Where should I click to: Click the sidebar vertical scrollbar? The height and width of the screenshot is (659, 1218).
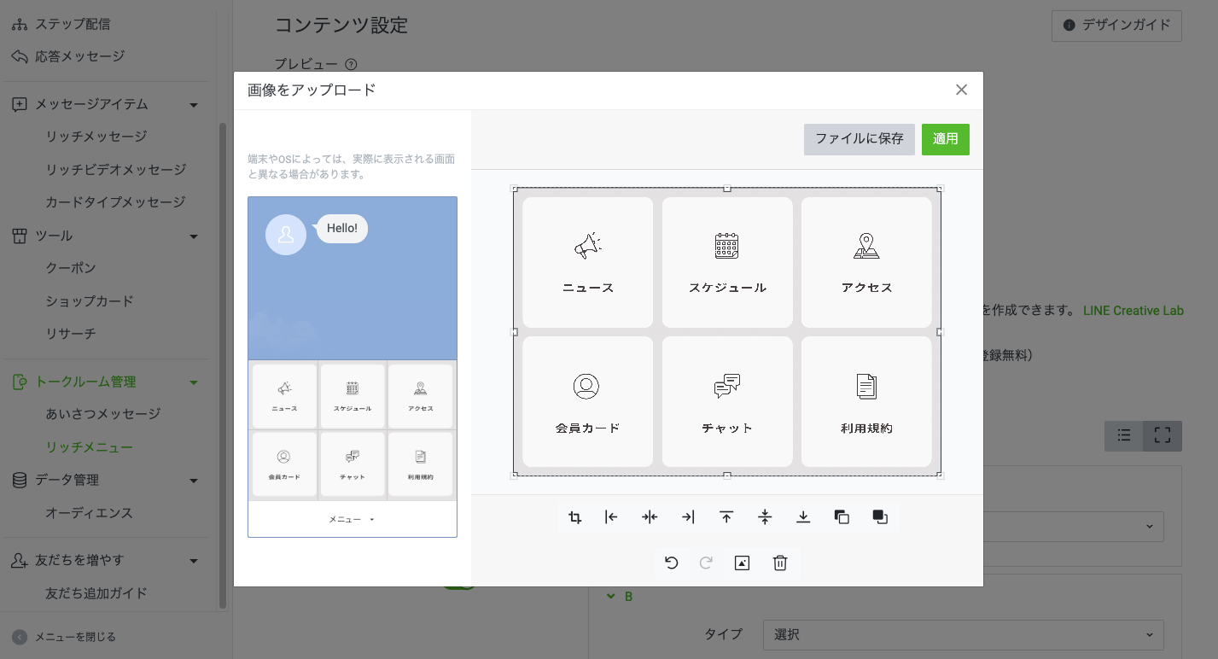pos(223,365)
